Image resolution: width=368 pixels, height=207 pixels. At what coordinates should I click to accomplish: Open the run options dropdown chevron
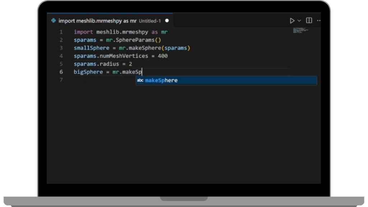(x=299, y=21)
